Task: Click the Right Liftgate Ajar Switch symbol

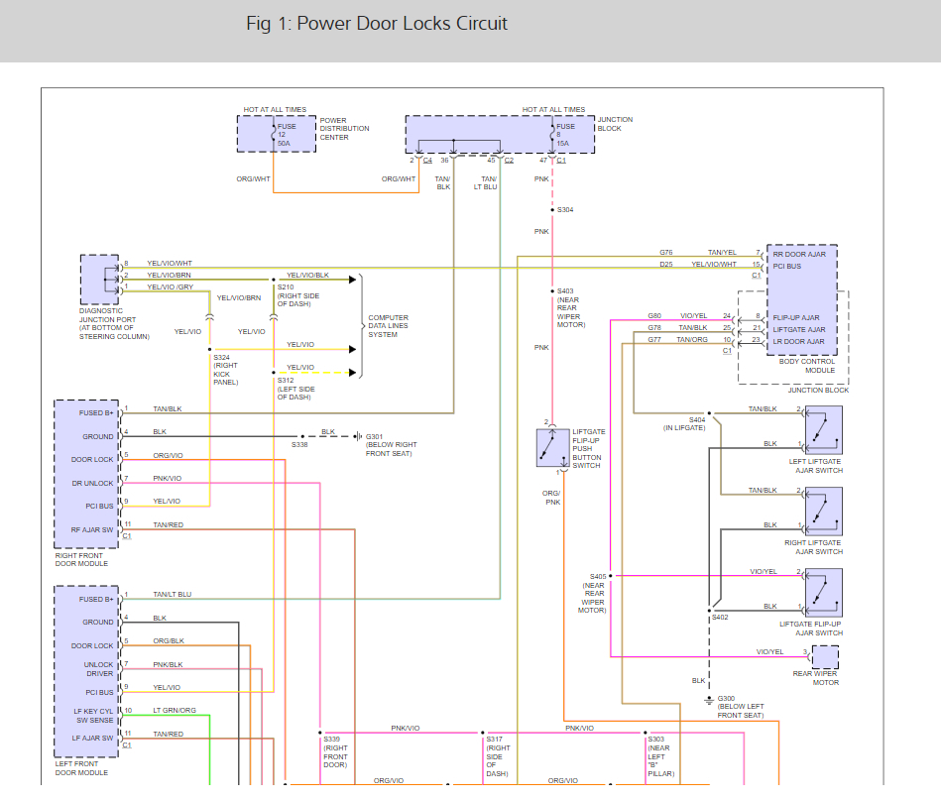Action: click(824, 512)
